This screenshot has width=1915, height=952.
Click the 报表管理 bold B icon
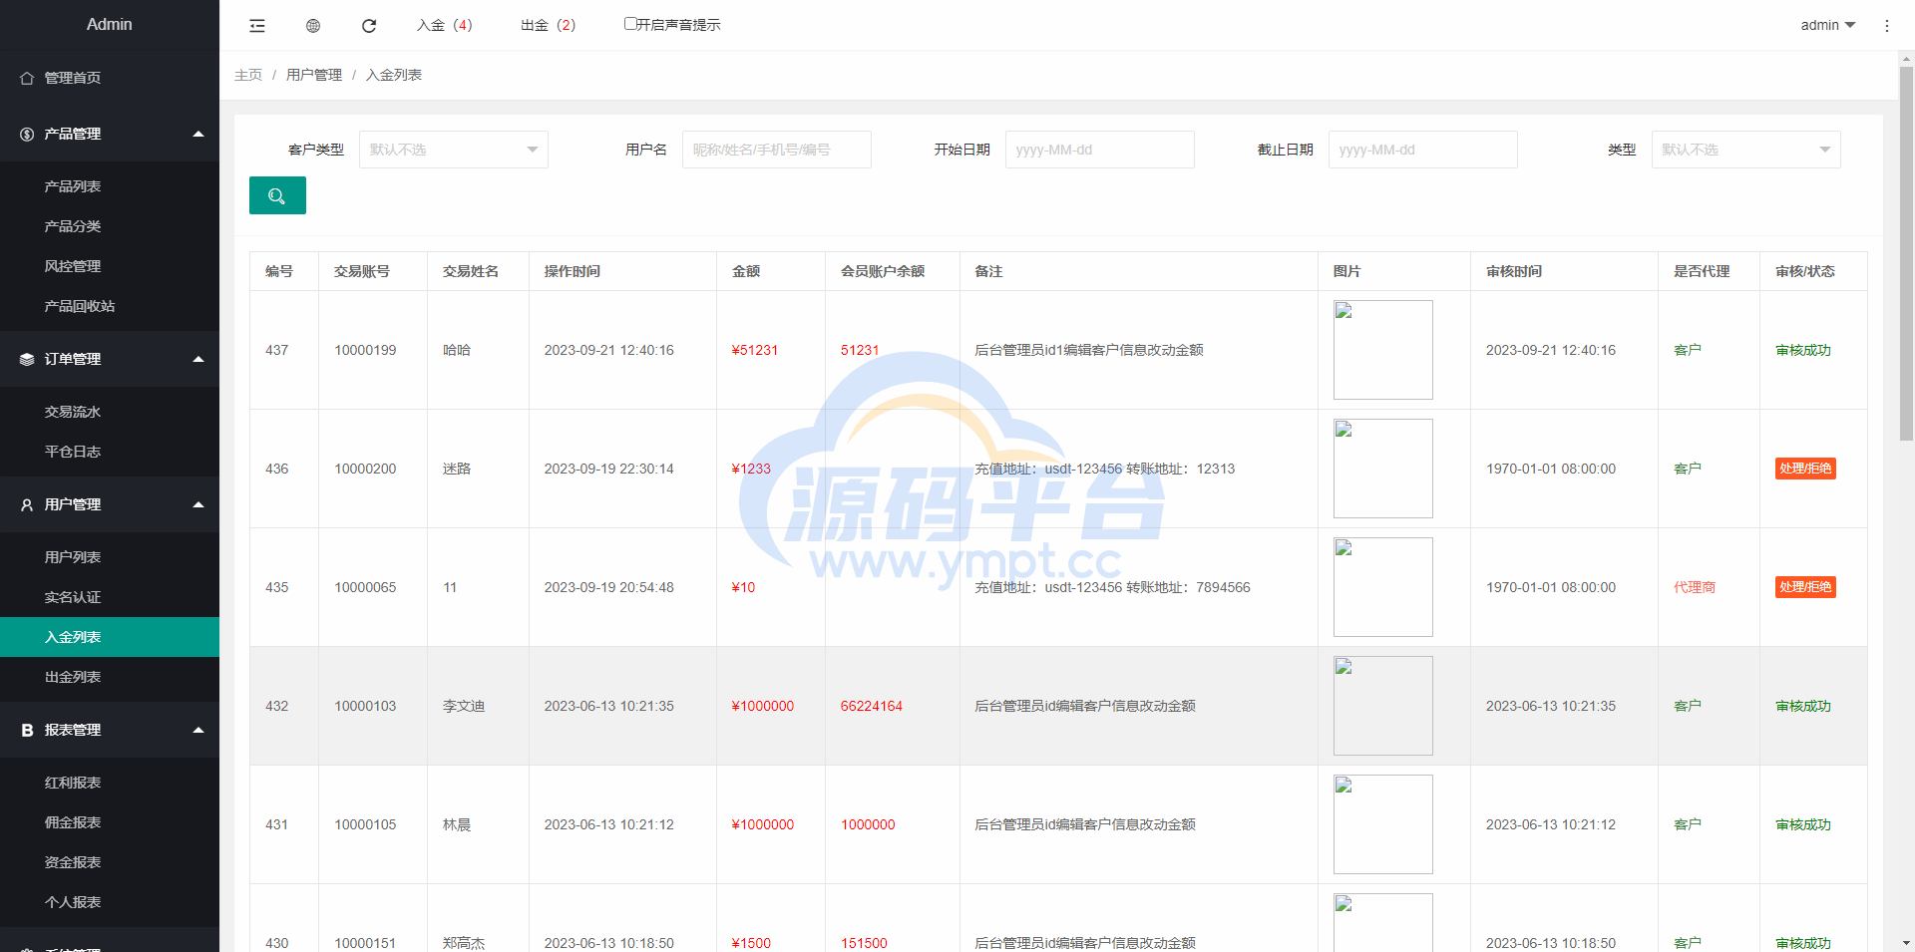pos(27,730)
